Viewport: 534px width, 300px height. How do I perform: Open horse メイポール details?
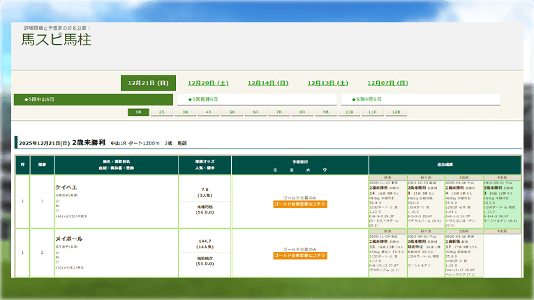coord(69,239)
